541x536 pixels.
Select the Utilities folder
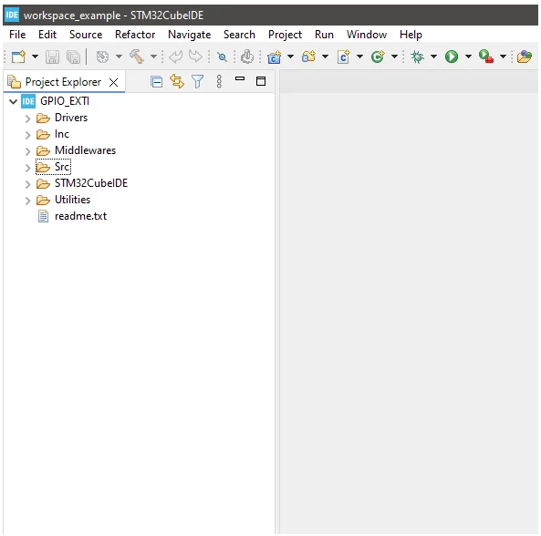[72, 200]
